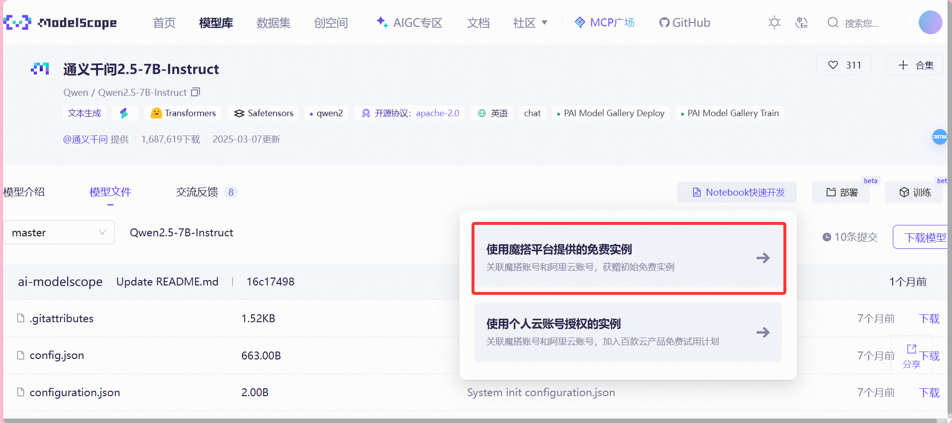
Task: Click the Qwen organization avatar icon
Action: click(x=40, y=69)
